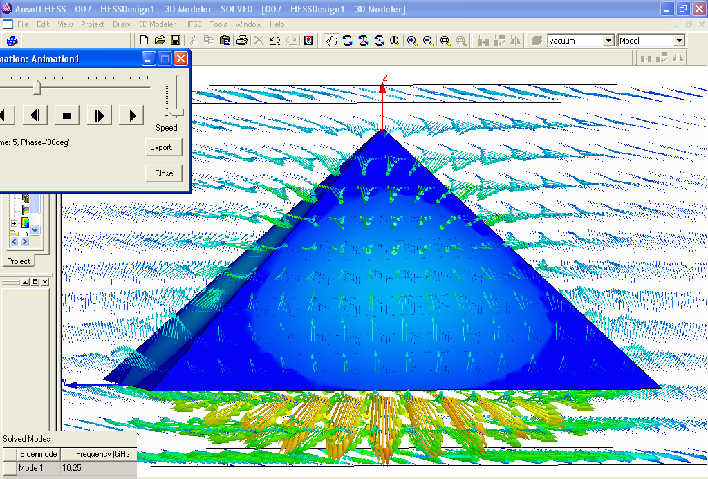This screenshot has width=708, height=479.
Task: Click the Redo arrow icon
Action: 291,40
